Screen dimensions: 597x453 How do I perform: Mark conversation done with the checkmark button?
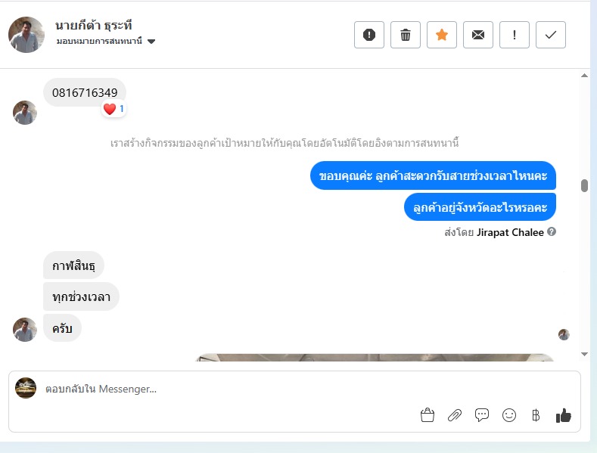[551, 35]
